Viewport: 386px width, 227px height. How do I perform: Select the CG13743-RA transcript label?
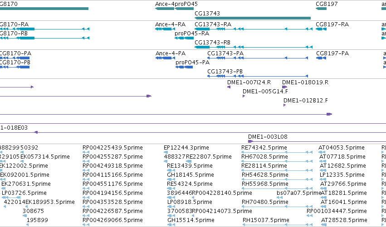[213, 24]
